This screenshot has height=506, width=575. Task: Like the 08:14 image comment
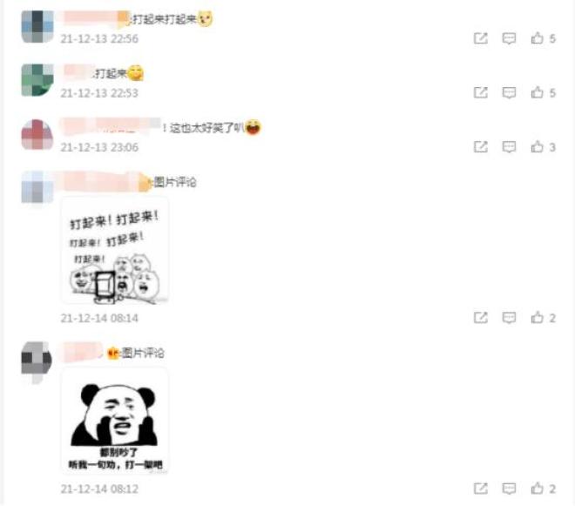tap(538, 318)
